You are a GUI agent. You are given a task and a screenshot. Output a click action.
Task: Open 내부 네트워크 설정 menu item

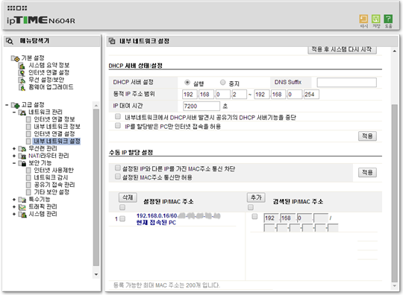57,141
